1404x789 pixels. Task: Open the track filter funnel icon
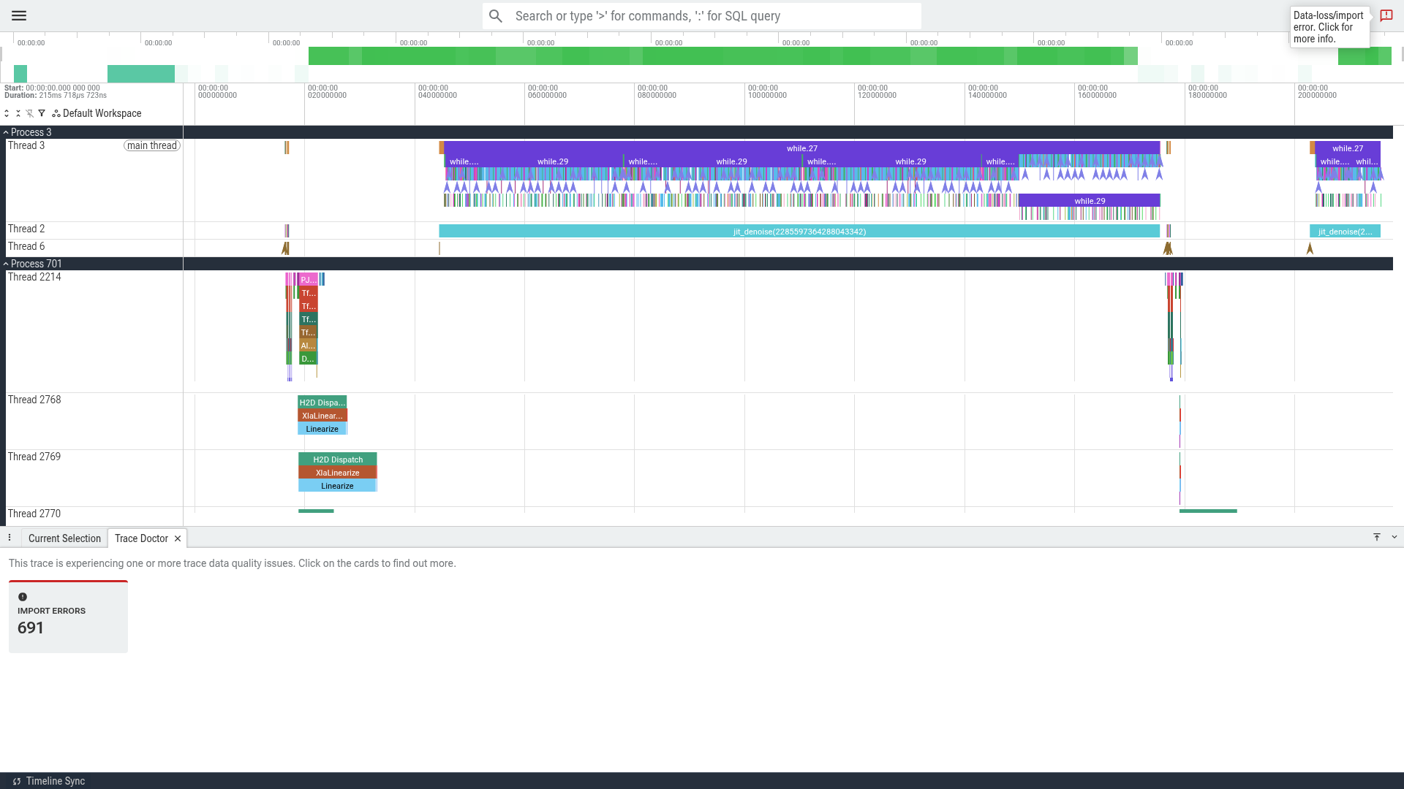(42, 113)
